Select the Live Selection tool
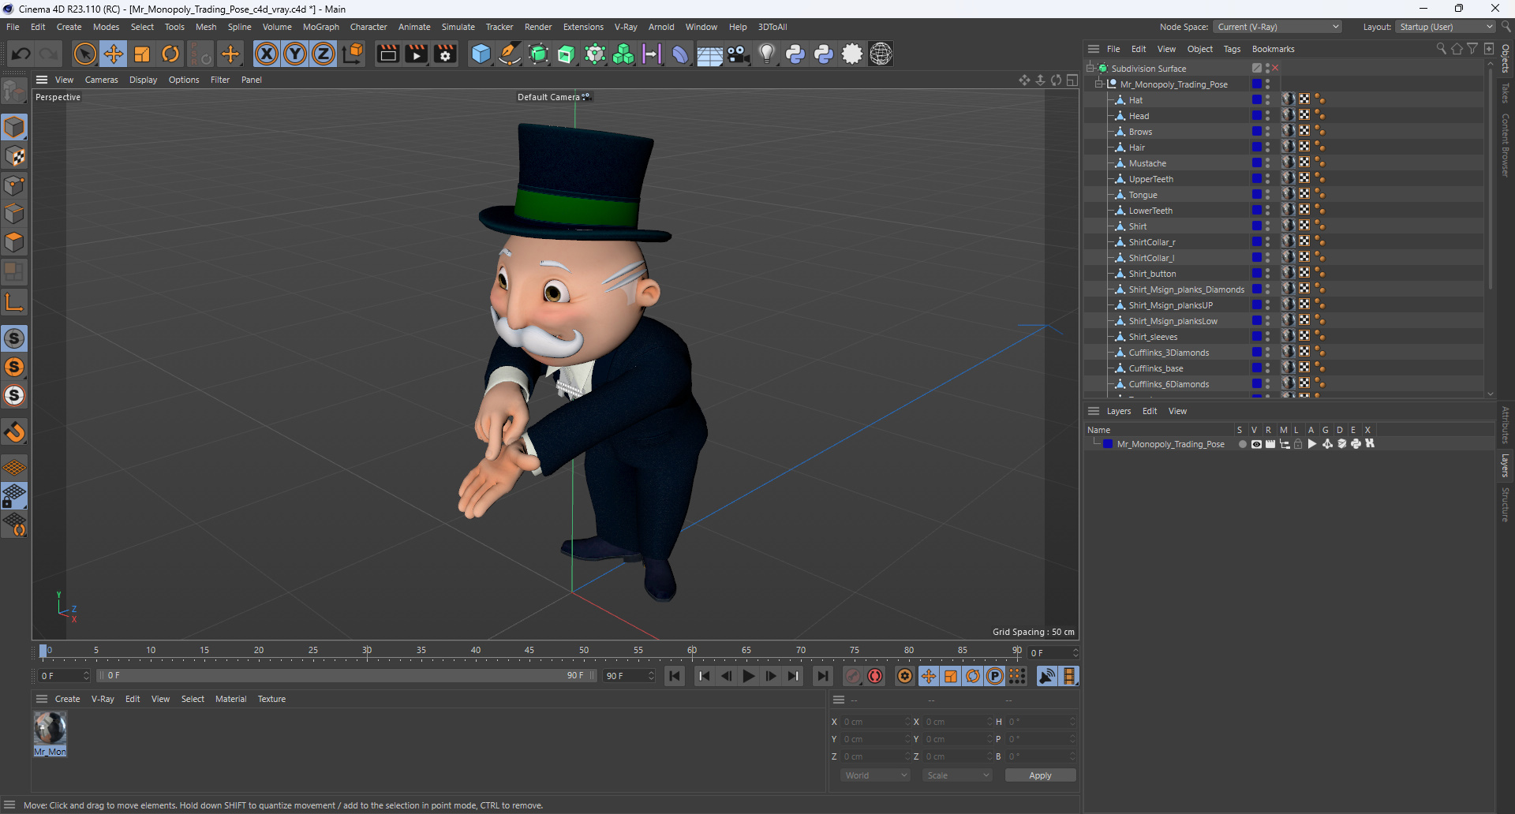Screen dimensions: 1515x814 click(84, 54)
